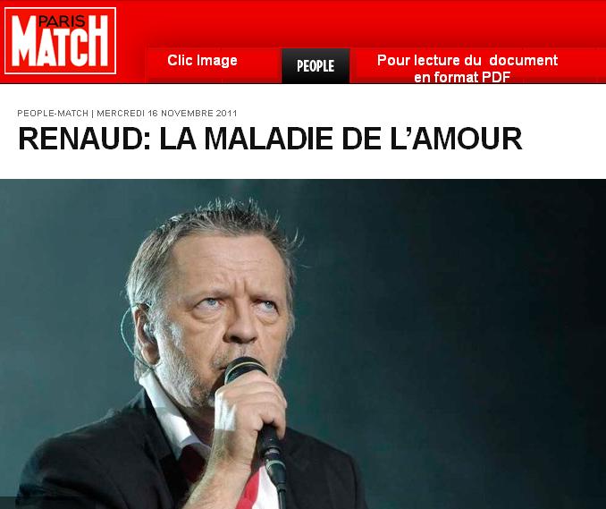The height and width of the screenshot is (509, 606).
Task: Click the word MALADIE in the headline
Action: [x=268, y=139]
